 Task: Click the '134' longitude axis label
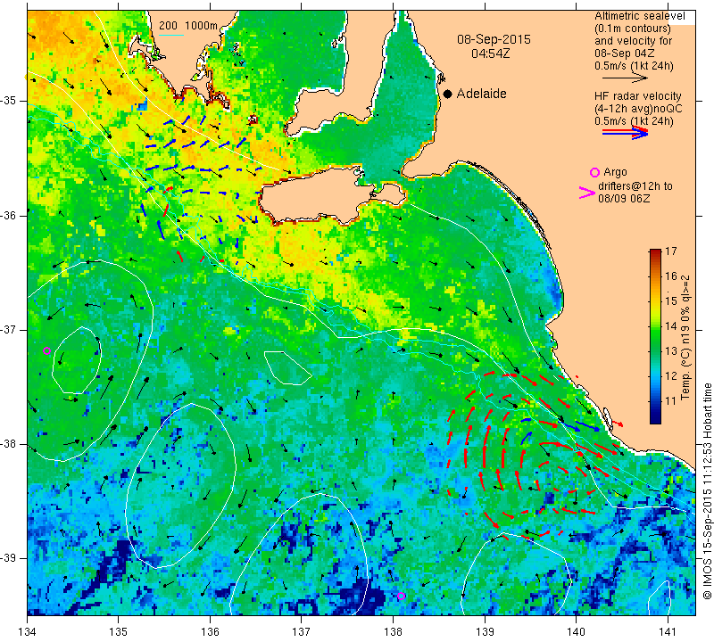tap(28, 631)
